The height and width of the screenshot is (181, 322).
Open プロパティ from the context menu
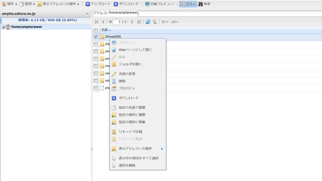pos(138,88)
